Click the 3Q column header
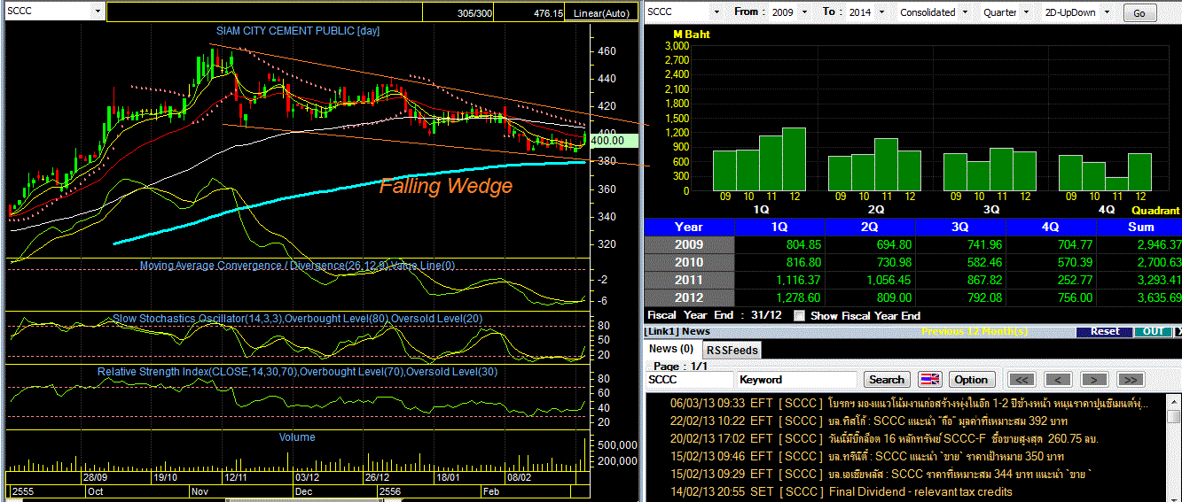This screenshot has width=1182, height=502. click(960, 227)
